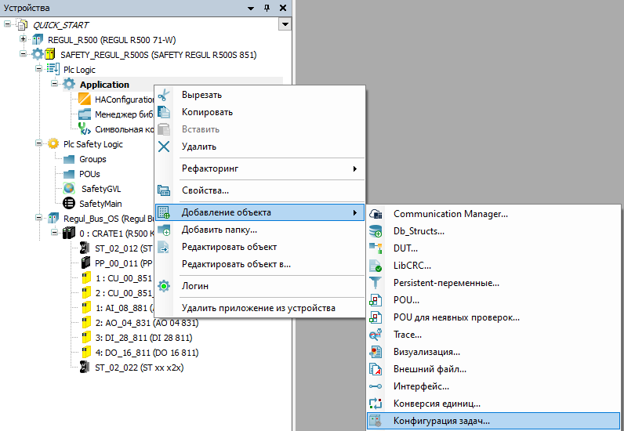Click the Логин green gear icon
624x431 pixels.
pyautogui.click(x=164, y=286)
